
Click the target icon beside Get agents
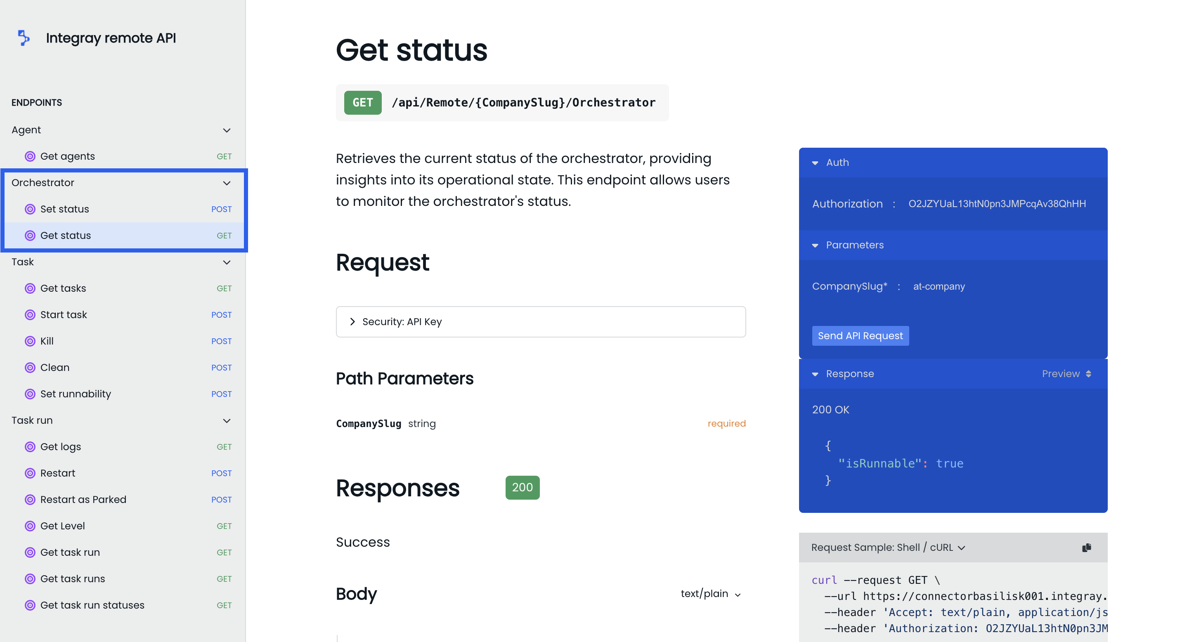pyautogui.click(x=30, y=156)
